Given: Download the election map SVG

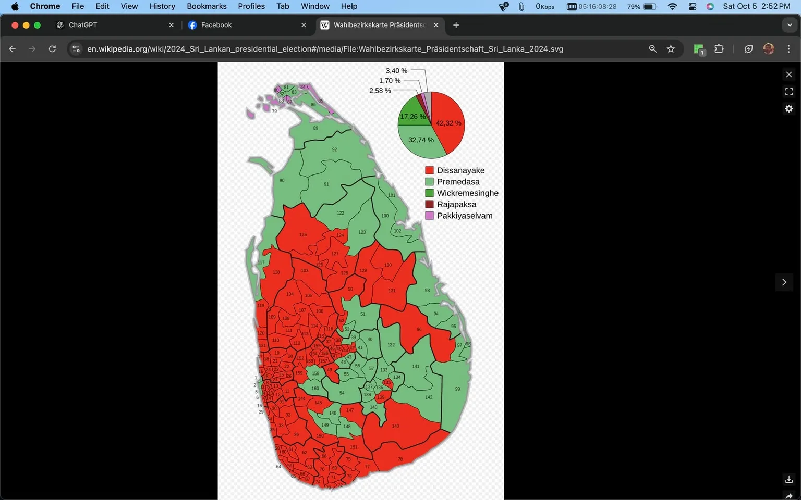Looking at the screenshot, I should click(788, 479).
